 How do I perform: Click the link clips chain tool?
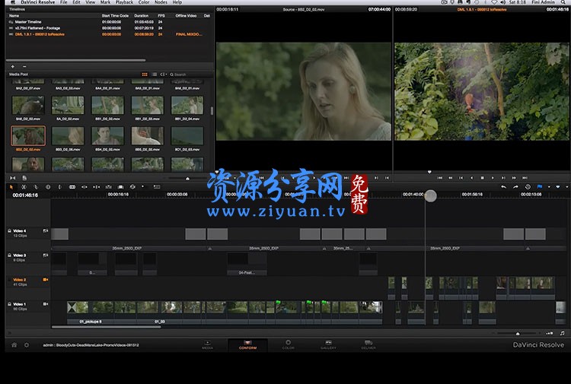tap(36, 187)
